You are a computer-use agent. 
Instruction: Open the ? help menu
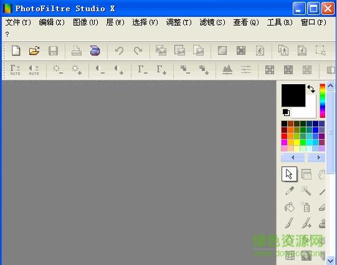coord(7,34)
